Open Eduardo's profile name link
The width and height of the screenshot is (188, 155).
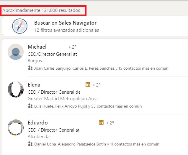(38, 123)
